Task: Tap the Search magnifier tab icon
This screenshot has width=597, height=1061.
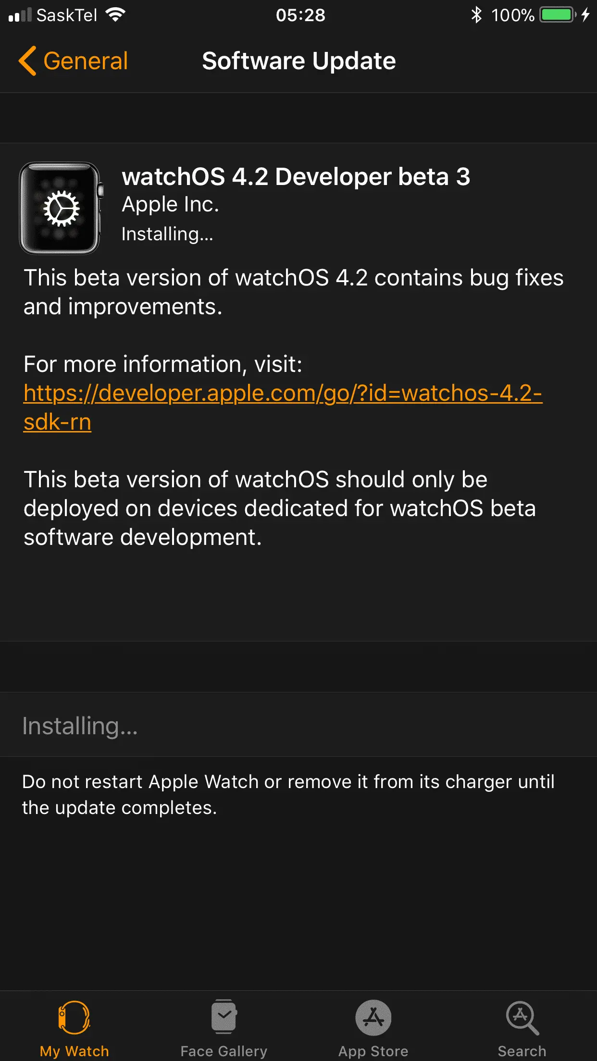Action: point(522,1017)
